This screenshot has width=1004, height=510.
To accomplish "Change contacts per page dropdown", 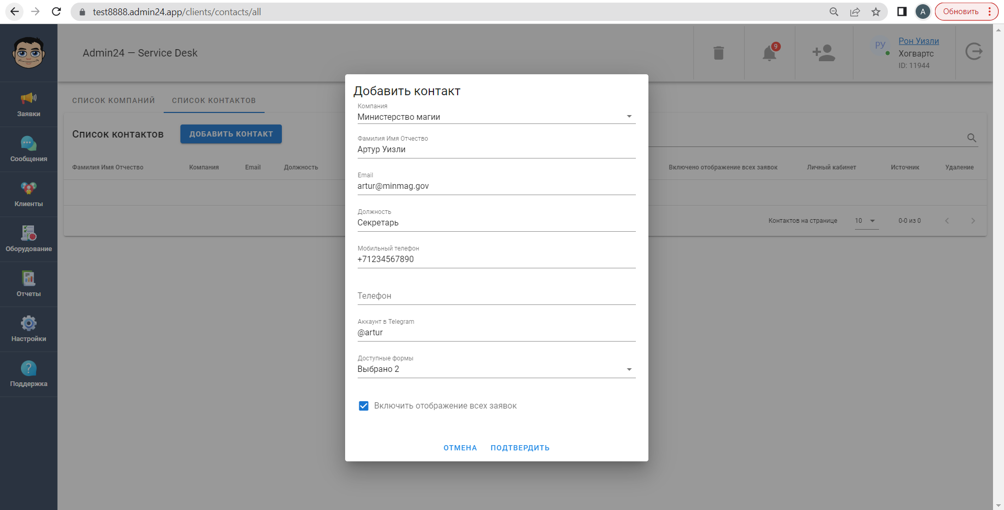I will (865, 221).
